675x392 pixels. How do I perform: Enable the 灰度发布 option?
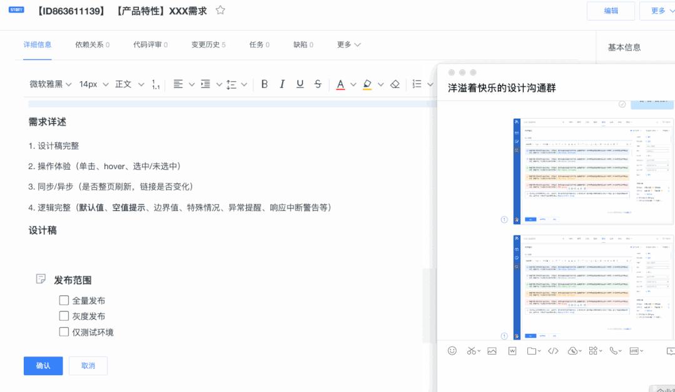[63, 316]
